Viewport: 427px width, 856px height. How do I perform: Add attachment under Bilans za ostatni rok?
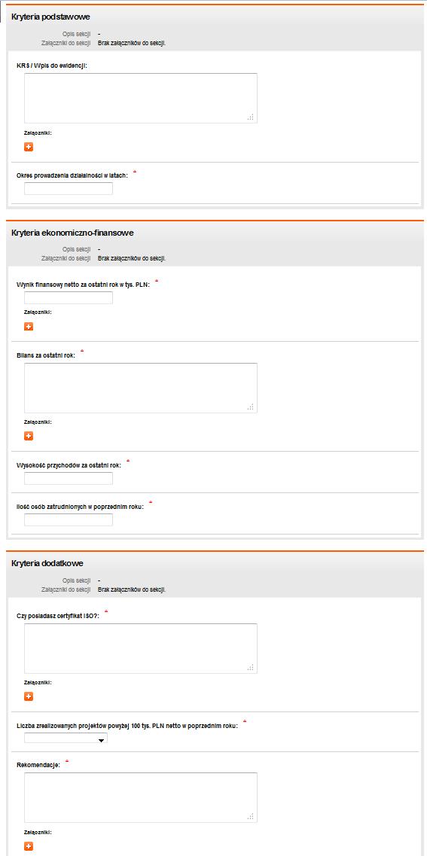[29, 436]
